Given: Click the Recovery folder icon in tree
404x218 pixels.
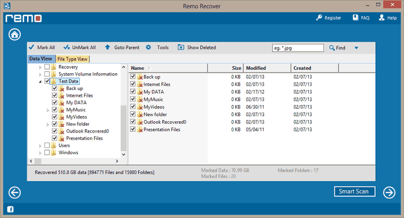Looking at the screenshot, I should 54,67.
